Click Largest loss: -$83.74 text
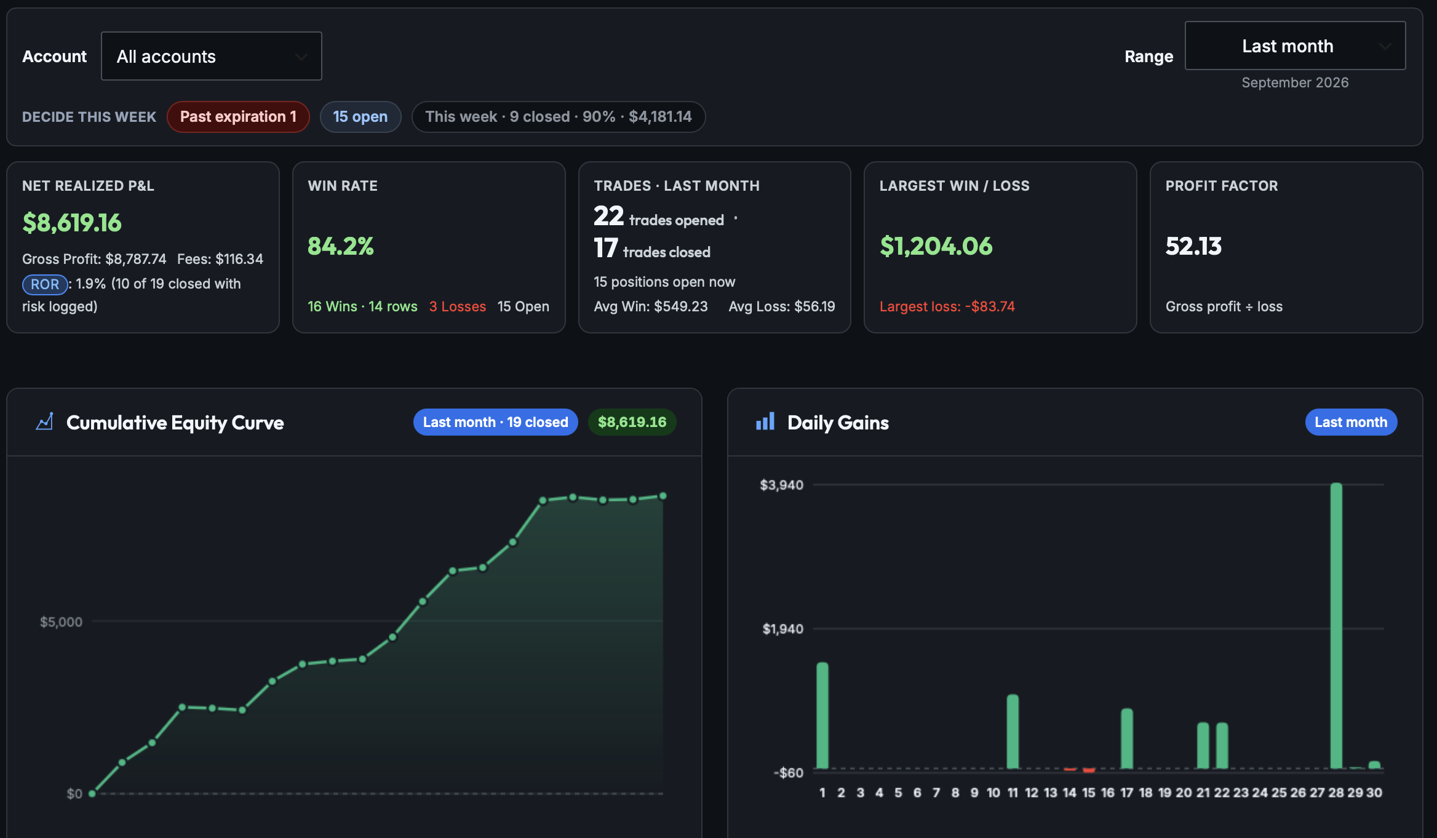The image size is (1437, 838). (x=947, y=306)
